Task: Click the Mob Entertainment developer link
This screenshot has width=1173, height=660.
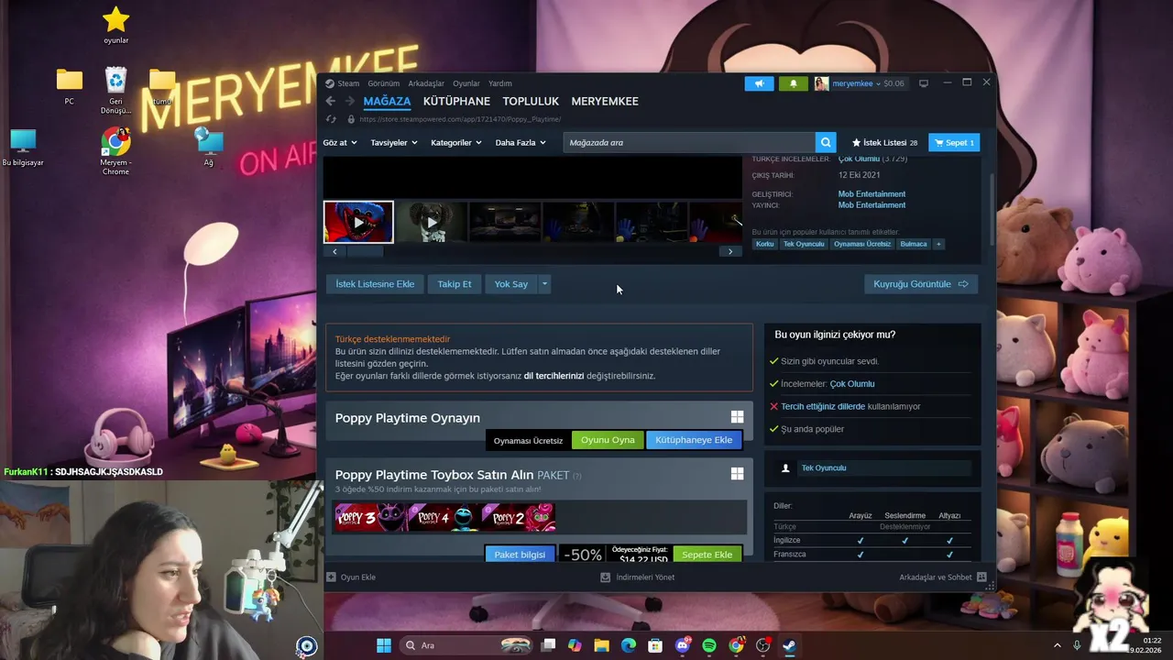Action: pos(872,194)
